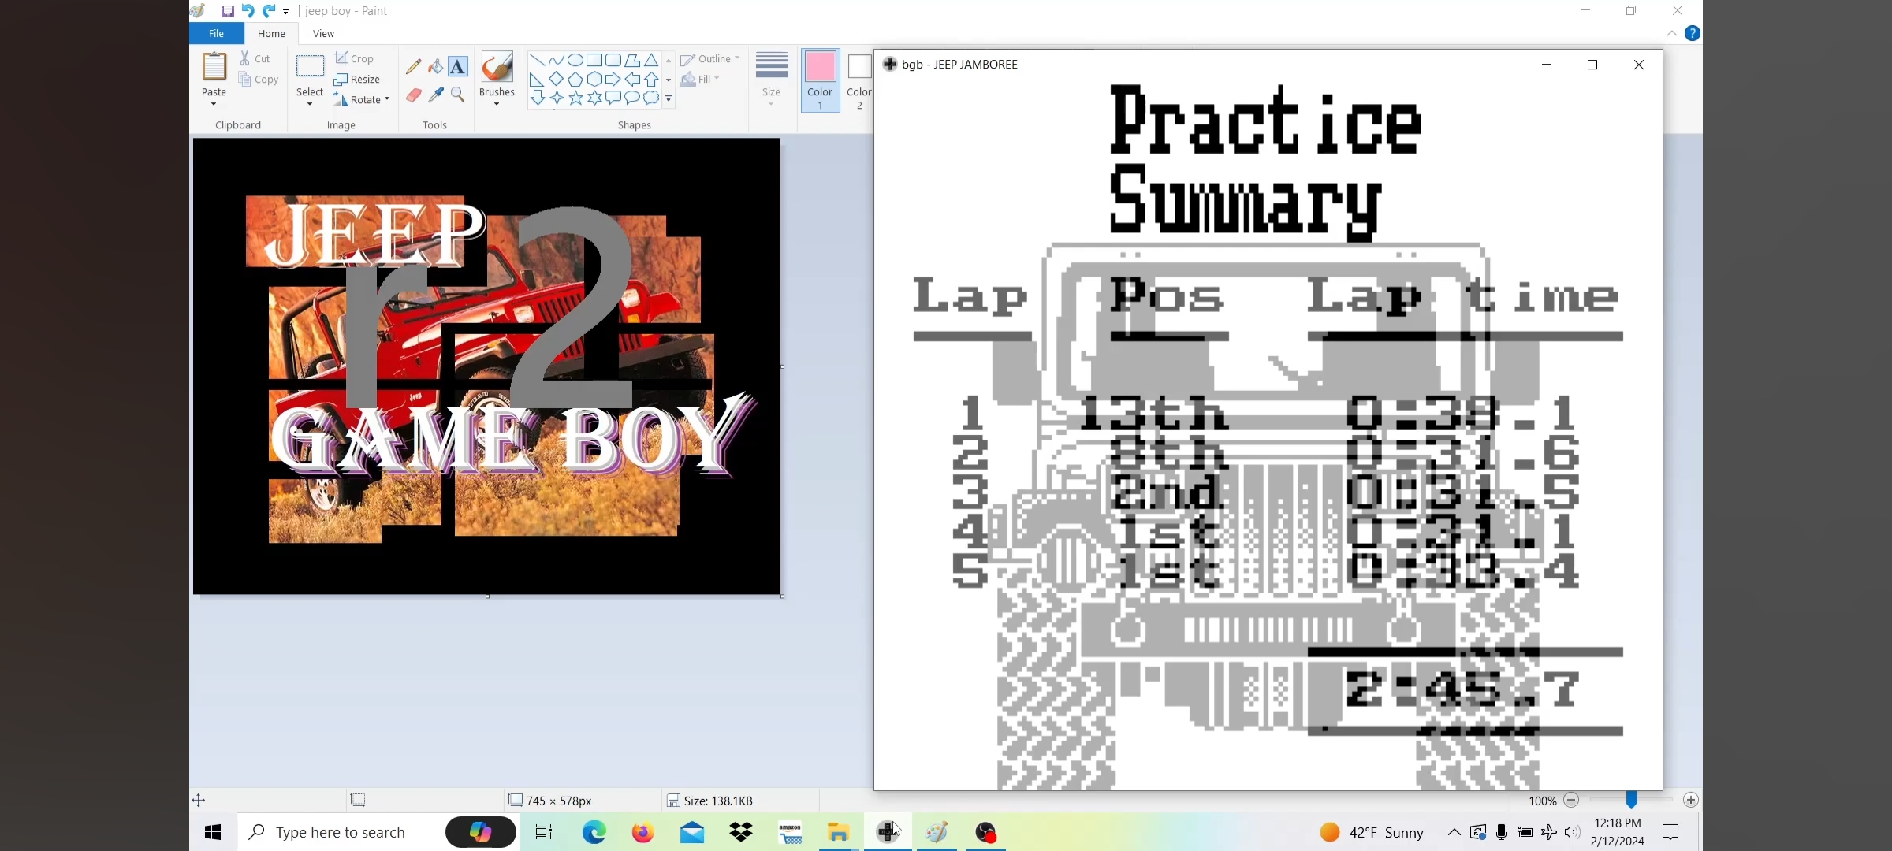The image size is (1892, 851).
Task: Open the File menu
Action: [x=216, y=34]
